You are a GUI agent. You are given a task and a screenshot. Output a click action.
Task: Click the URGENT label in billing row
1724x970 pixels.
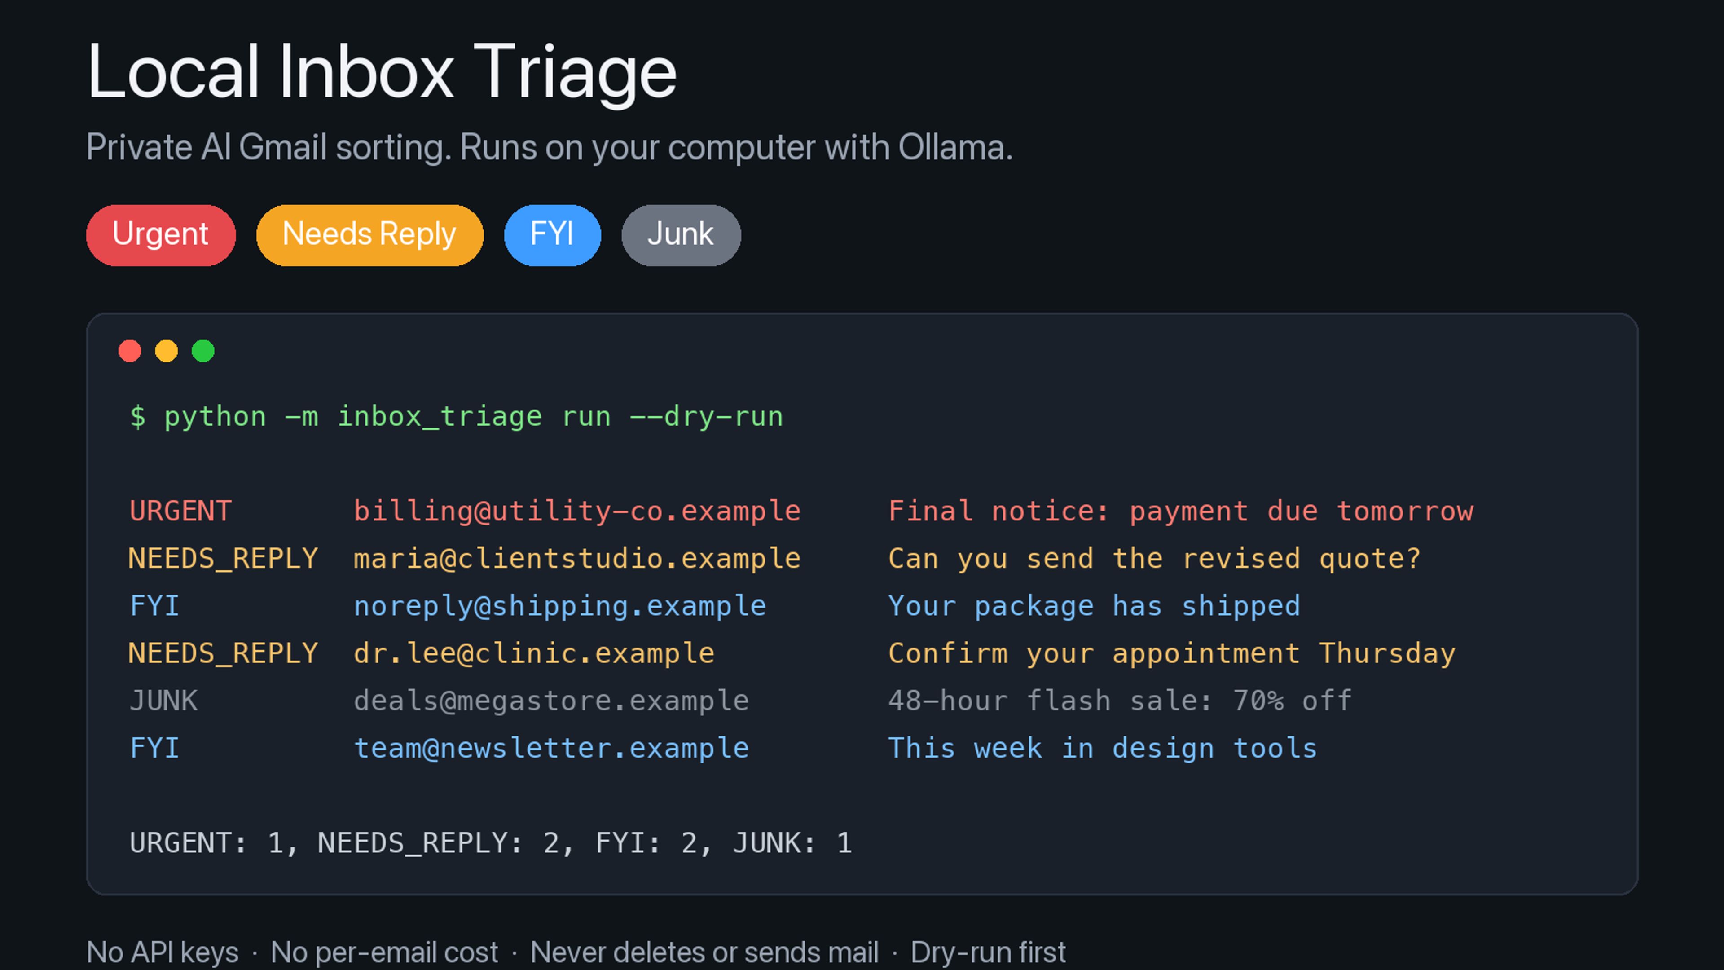coord(180,511)
